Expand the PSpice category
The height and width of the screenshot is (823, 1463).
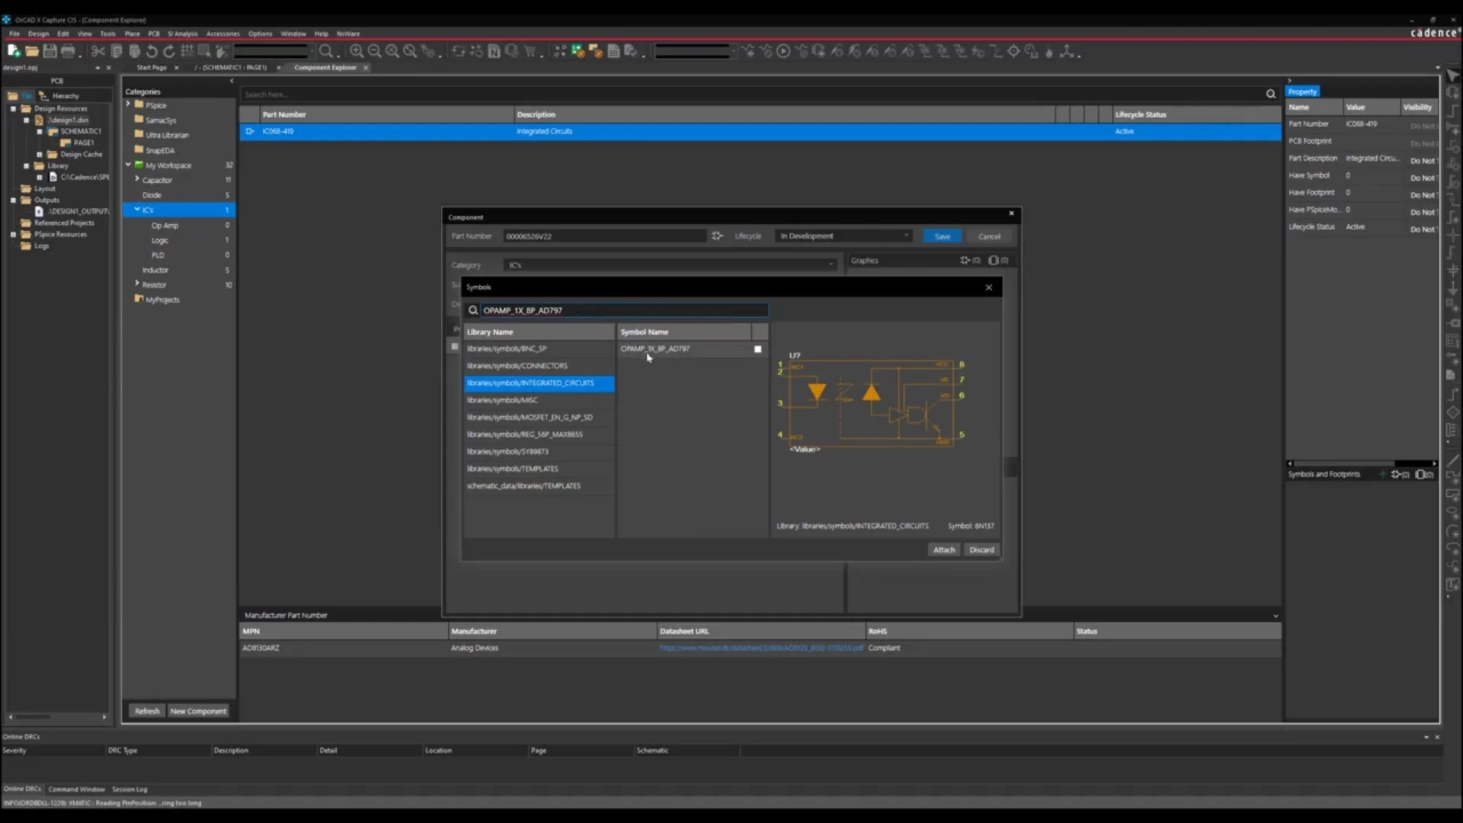[129, 104]
